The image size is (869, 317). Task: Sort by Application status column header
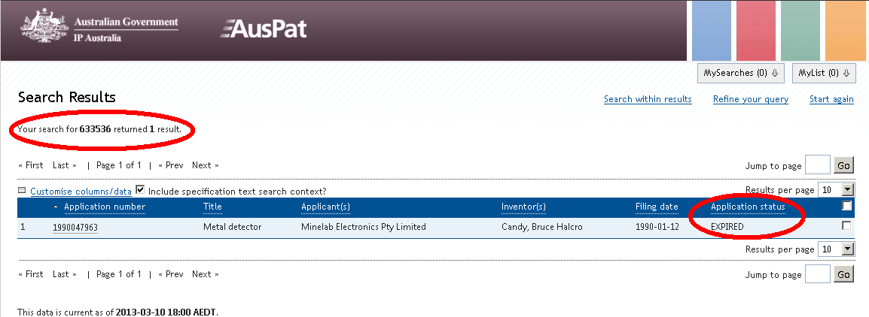(x=748, y=207)
